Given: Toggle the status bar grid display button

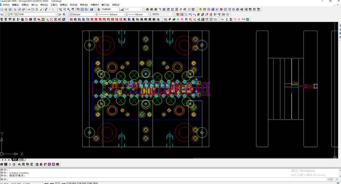Looking at the screenshot, I should (x=52, y=183).
